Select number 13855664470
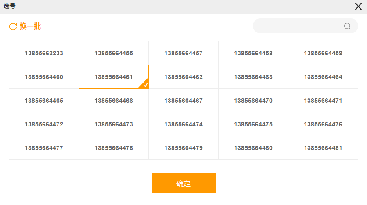 [253, 101]
